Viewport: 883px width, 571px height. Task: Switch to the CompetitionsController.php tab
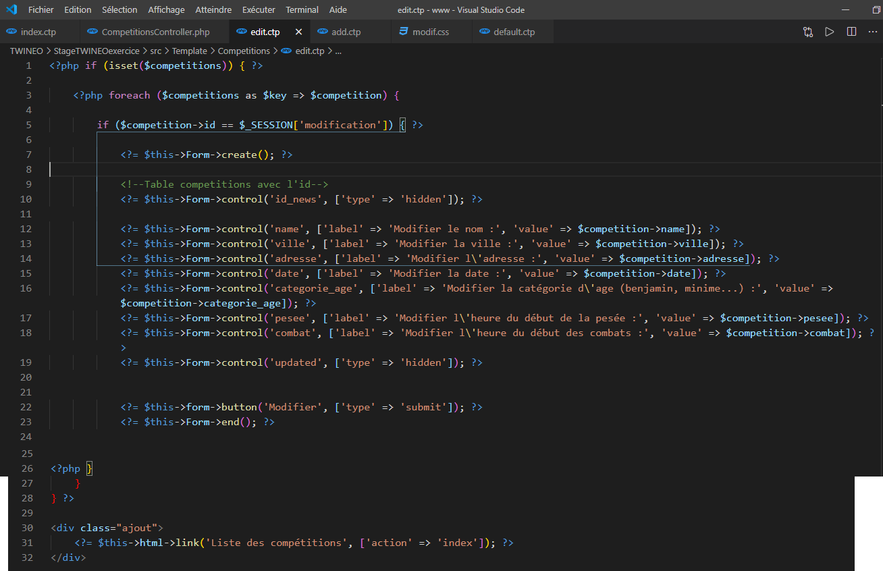pyautogui.click(x=155, y=32)
